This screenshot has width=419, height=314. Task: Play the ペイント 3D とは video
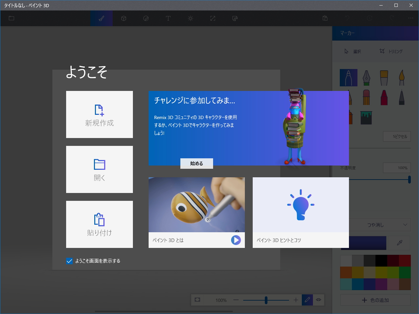tap(236, 240)
